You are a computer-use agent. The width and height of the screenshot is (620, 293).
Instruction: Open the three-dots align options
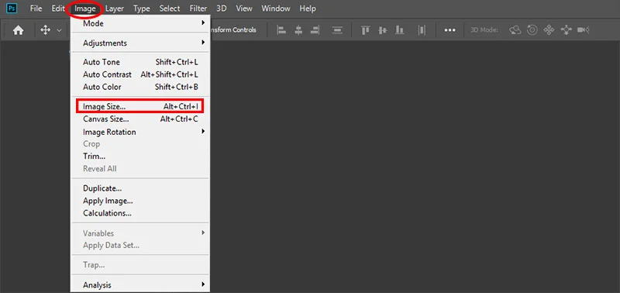(x=450, y=30)
